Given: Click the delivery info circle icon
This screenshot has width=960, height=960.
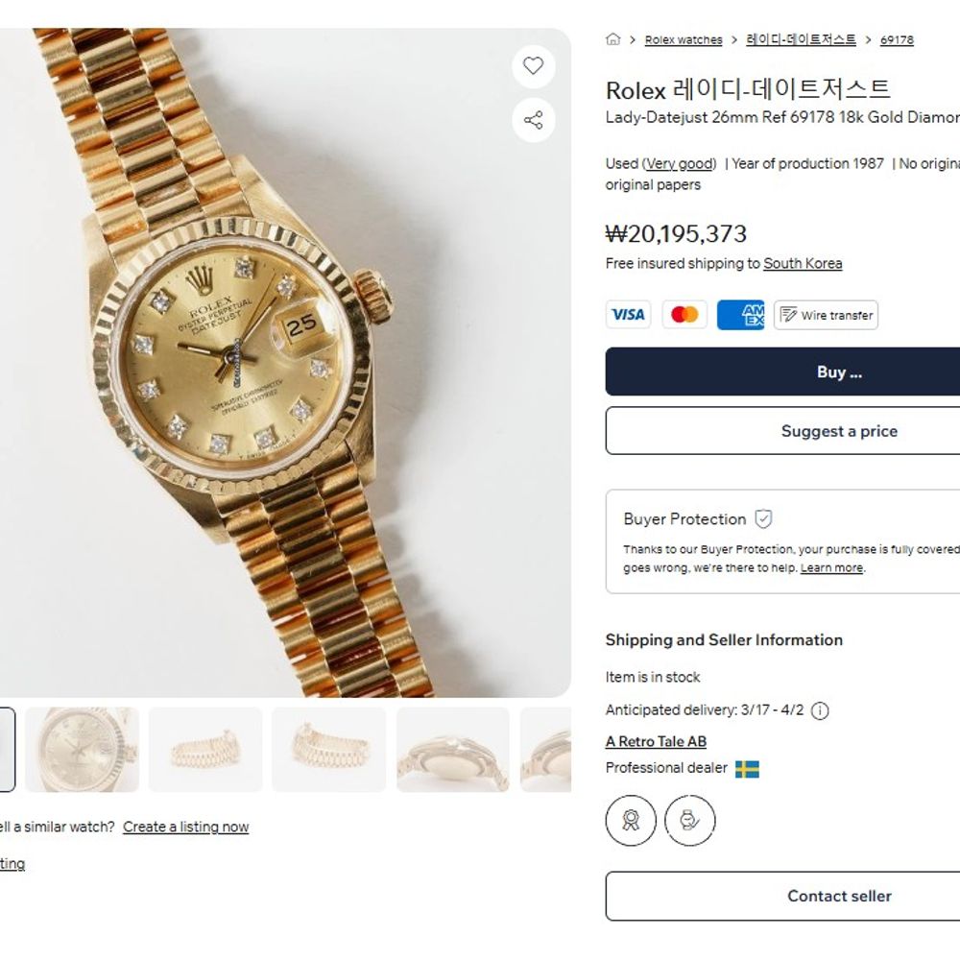Looking at the screenshot, I should pyautogui.click(x=820, y=711).
